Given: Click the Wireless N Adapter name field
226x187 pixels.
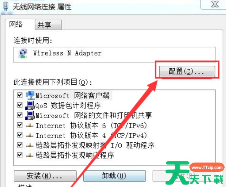Looking at the screenshot, I should 115,55.
